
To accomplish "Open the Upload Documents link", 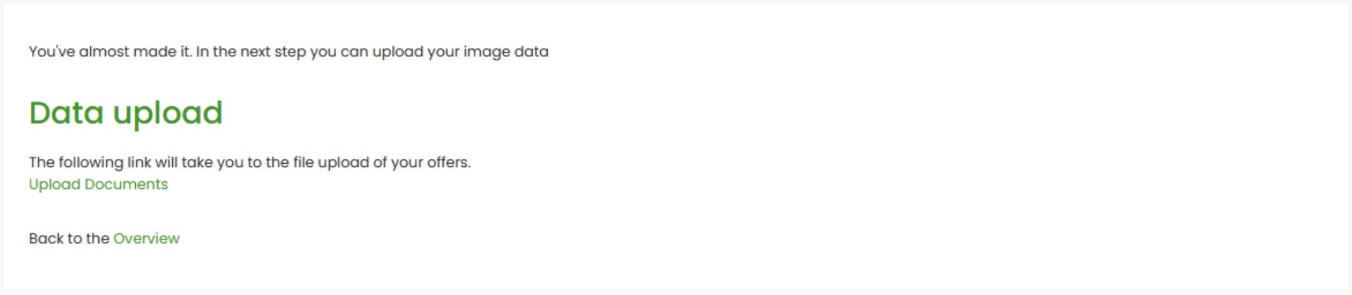I will (98, 184).
